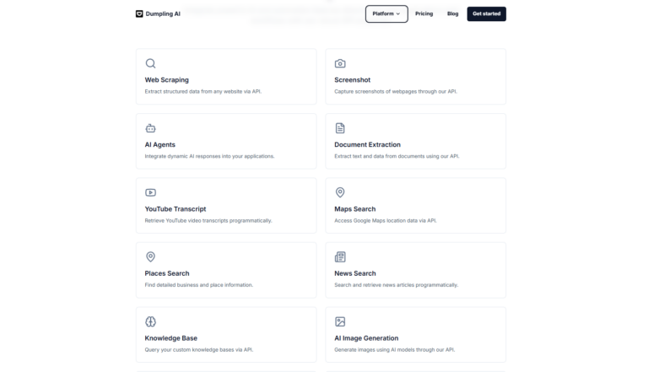Screen dimensions: 648x372
Task: Click the Document Extraction file icon
Action: pos(340,128)
